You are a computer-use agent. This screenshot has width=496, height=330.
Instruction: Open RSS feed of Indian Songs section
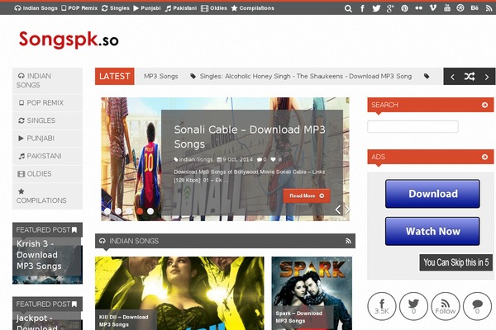coord(348,241)
